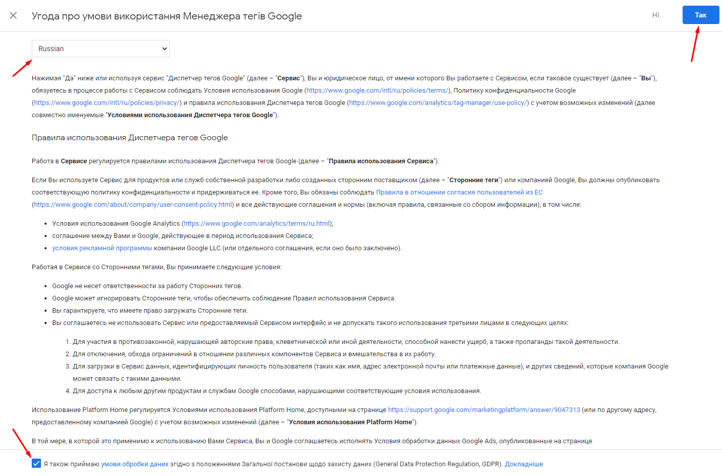Viewport: 722px width, 476px height.
Task: Click the dropdown arrow of language selector
Action: tap(164, 49)
